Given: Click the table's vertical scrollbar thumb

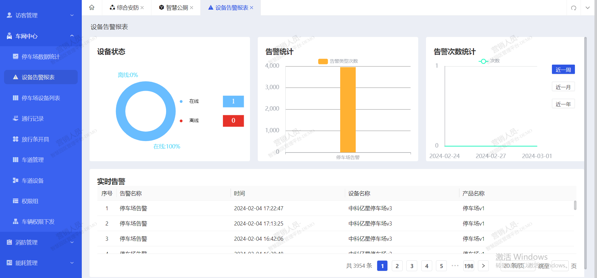Looking at the screenshot, I should point(575,205).
